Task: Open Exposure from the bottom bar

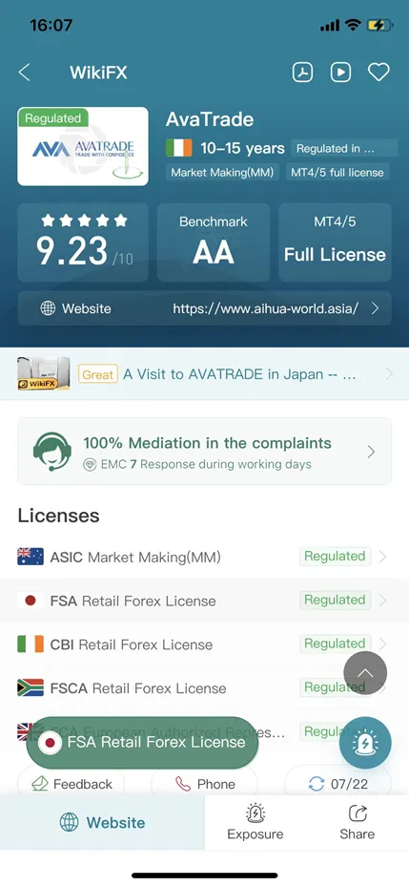Action: tap(256, 822)
